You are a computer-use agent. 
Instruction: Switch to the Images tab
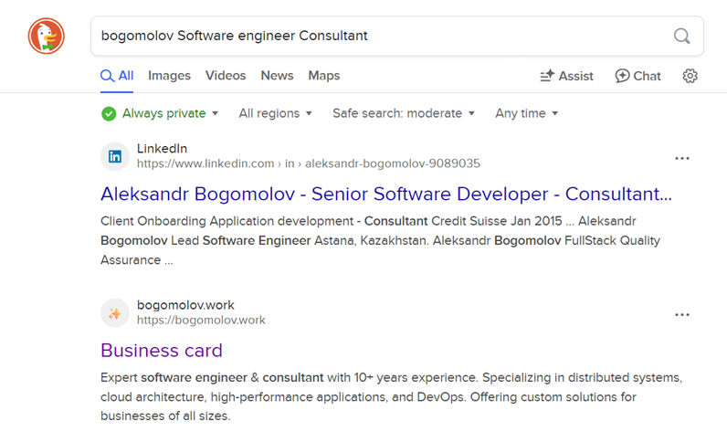(x=169, y=76)
